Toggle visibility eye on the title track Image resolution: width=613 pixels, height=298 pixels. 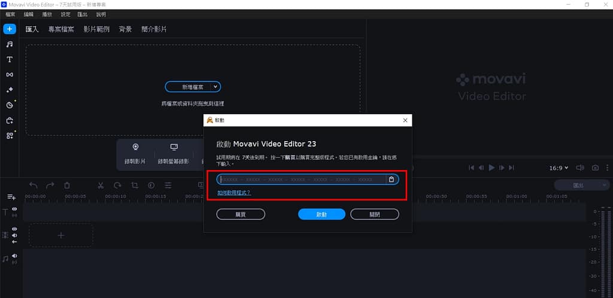pos(15,209)
